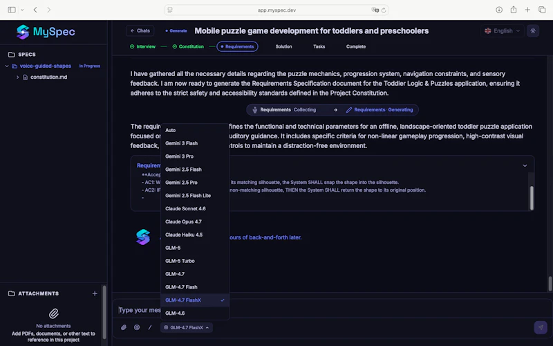Reload the page with refresh icon
Screen dimensions: 553x346
tap(384, 10)
